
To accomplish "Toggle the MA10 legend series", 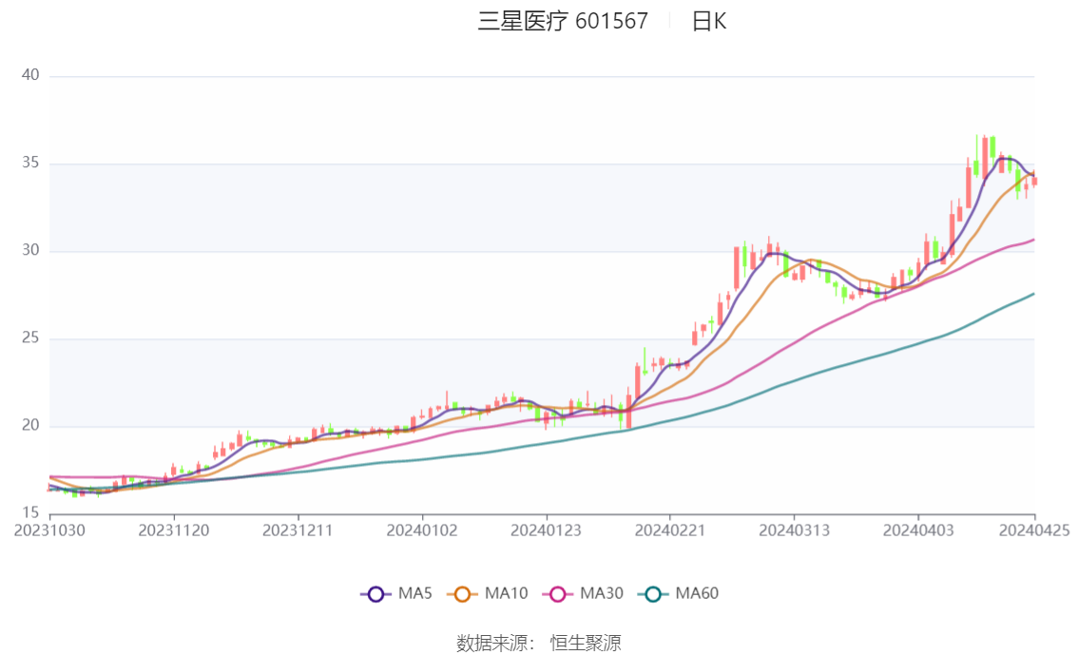I will pyautogui.click(x=488, y=594).
